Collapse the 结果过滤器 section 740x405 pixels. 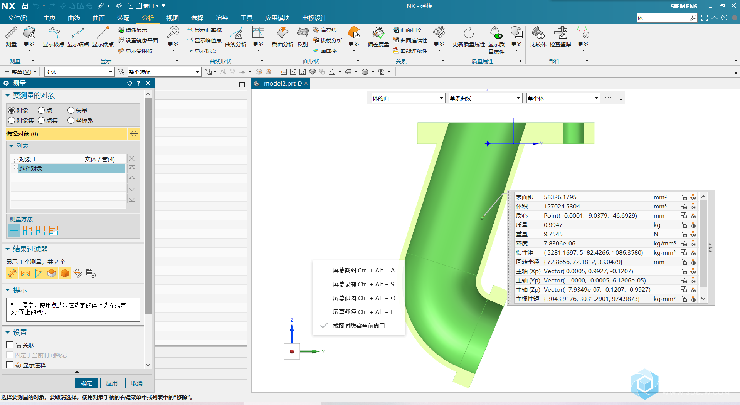[7, 249]
